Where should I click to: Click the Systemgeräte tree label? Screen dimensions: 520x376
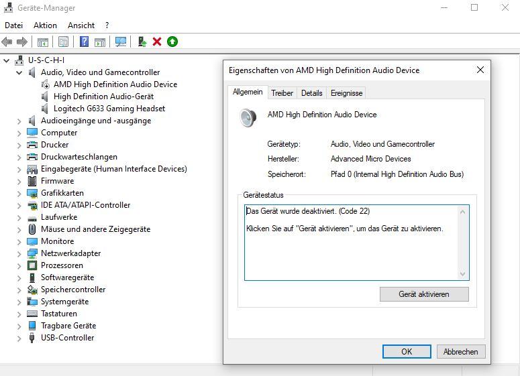(x=65, y=302)
